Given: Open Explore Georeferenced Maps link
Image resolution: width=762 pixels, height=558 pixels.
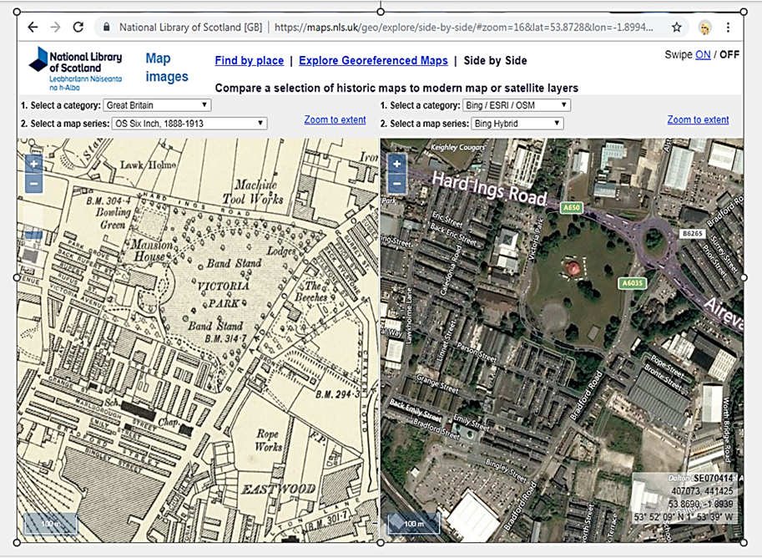Looking at the screenshot, I should tap(373, 61).
